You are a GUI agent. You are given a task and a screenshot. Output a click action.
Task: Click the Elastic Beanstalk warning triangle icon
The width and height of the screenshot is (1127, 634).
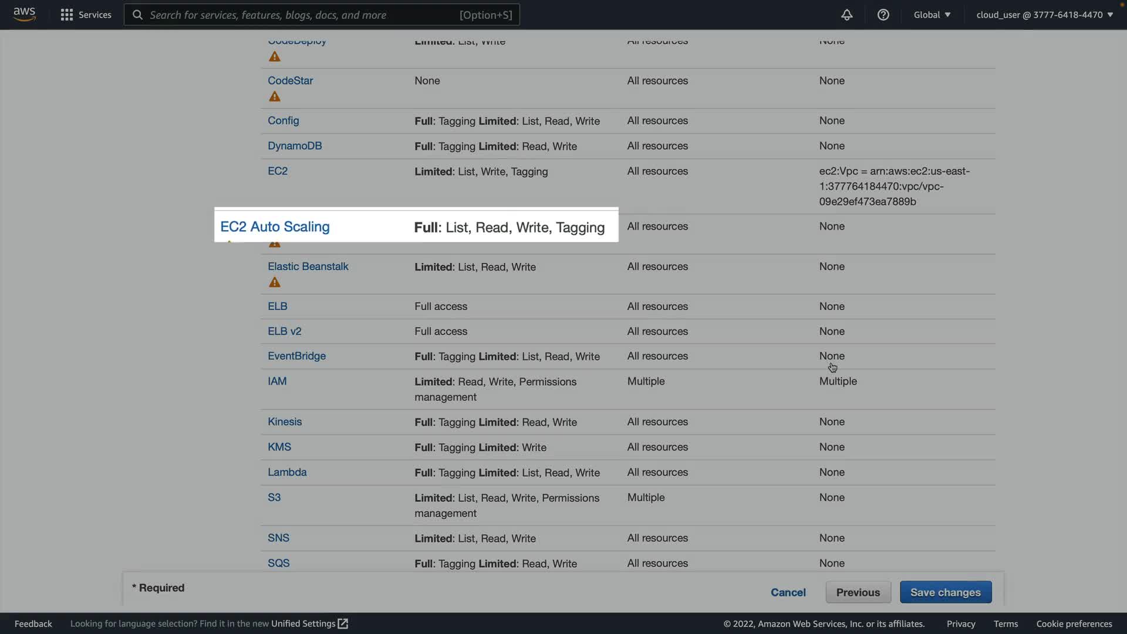(274, 282)
